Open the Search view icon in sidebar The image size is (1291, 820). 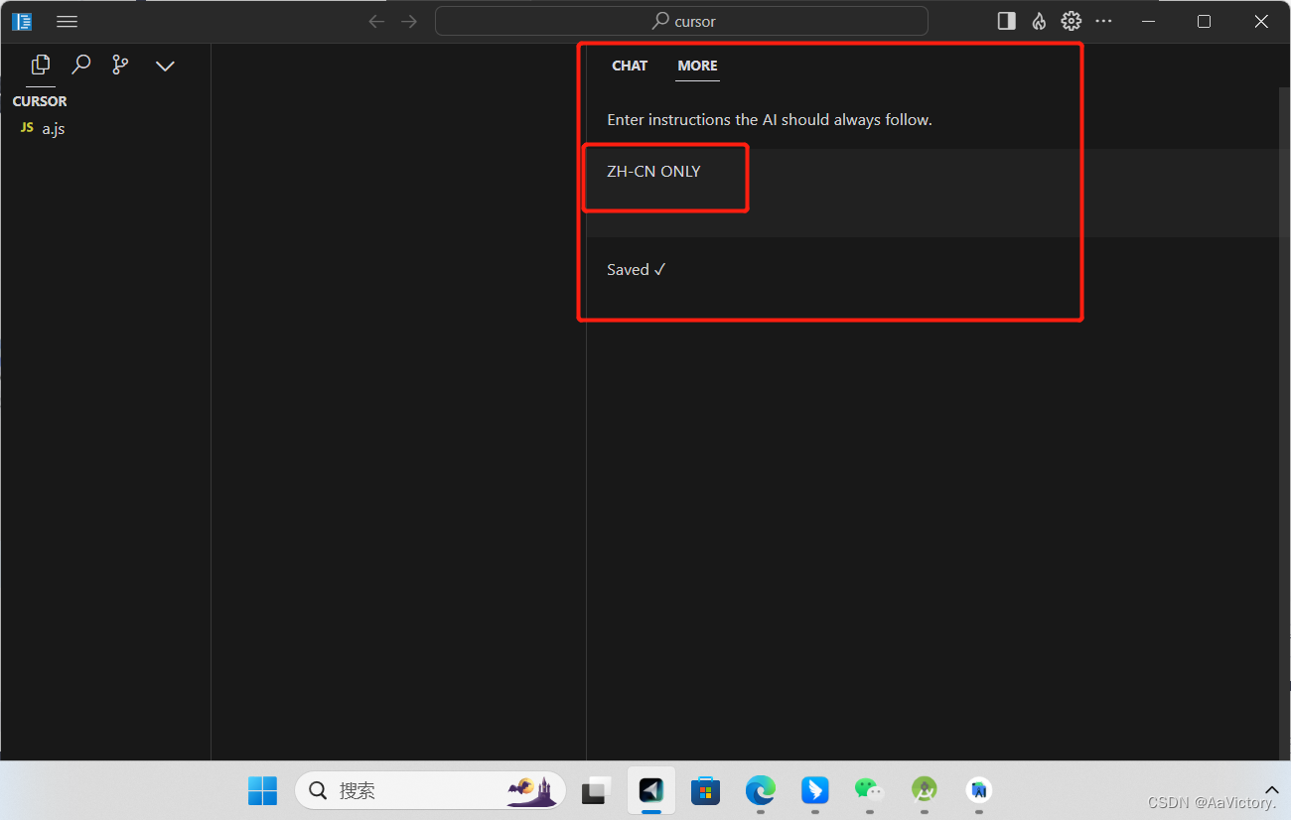click(x=81, y=65)
